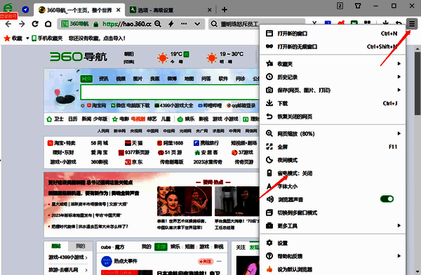The image size is (421, 275).
Task: Click 设为默认浏览器 thumbs-up entry
Action: pos(333,269)
